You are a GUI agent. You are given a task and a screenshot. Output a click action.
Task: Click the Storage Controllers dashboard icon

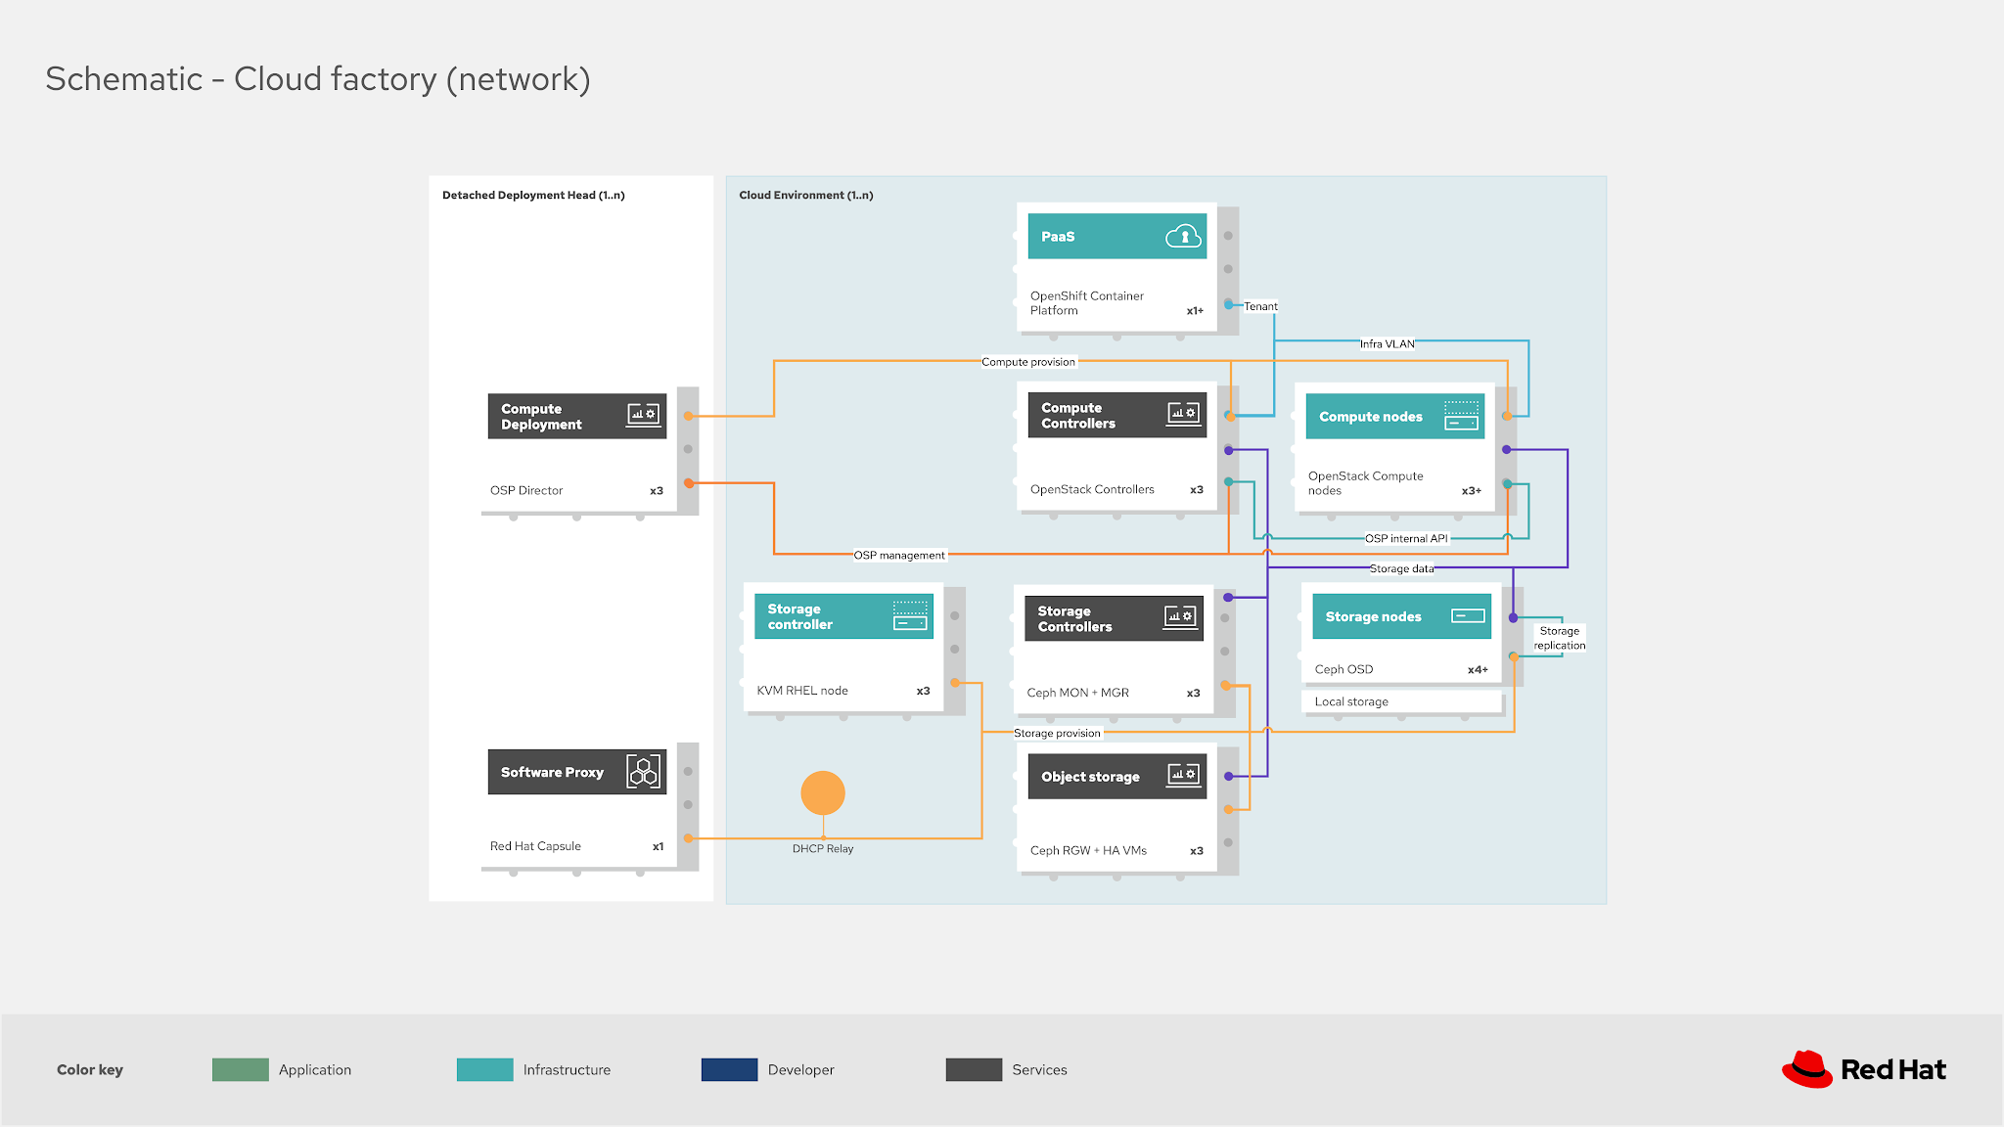click(1180, 617)
